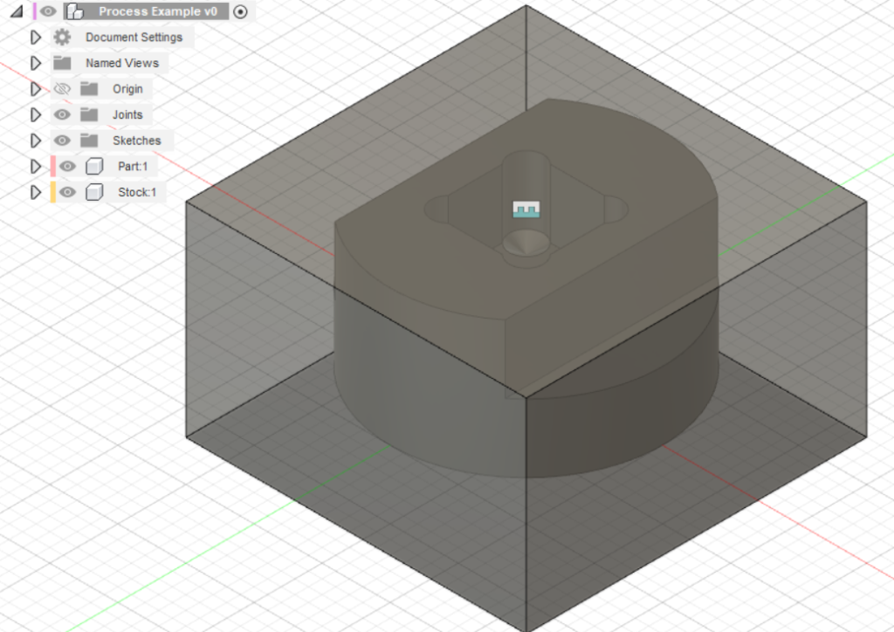Image resolution: width=894 pixels, height=632 pixels.
Task: Click the Named Views folder icon
Action: [61, 63]
